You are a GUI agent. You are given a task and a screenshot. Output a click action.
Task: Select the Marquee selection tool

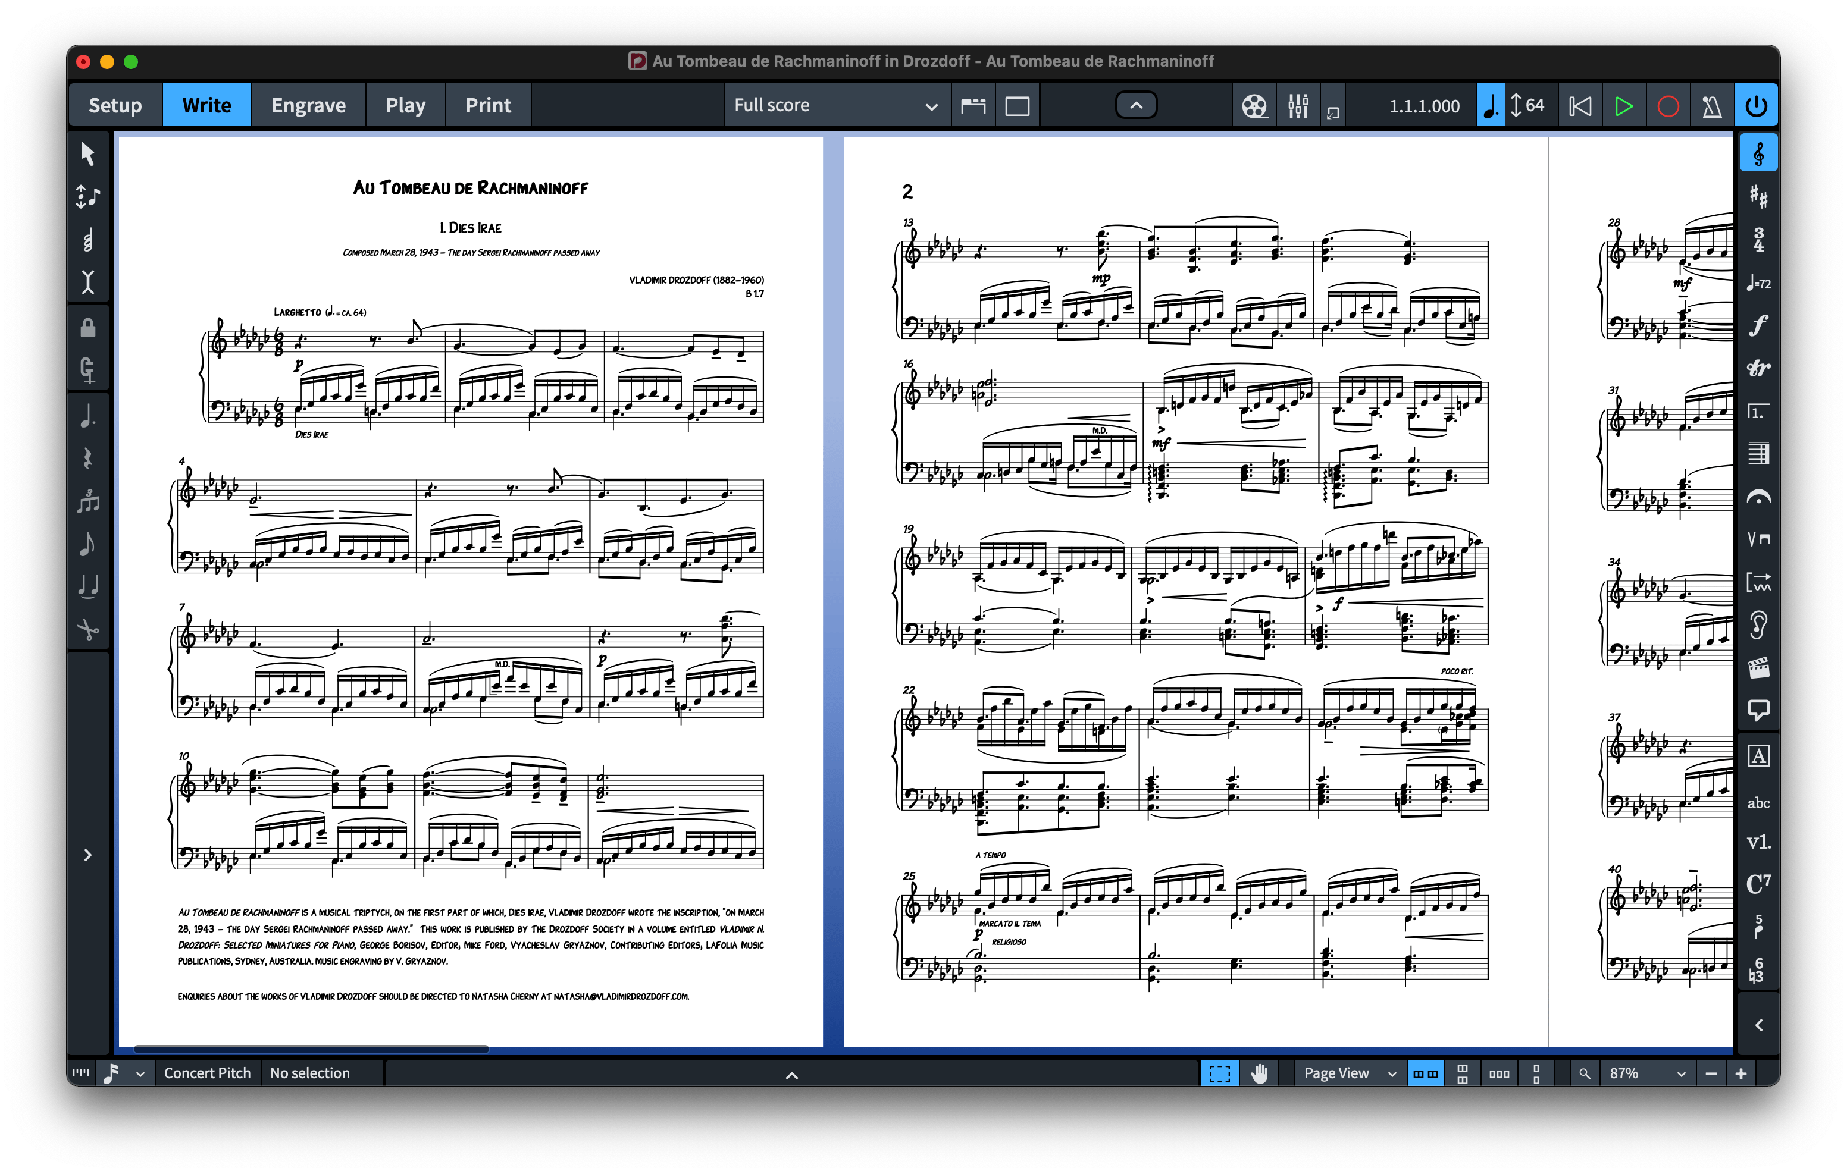[x=1219, y=1073]
